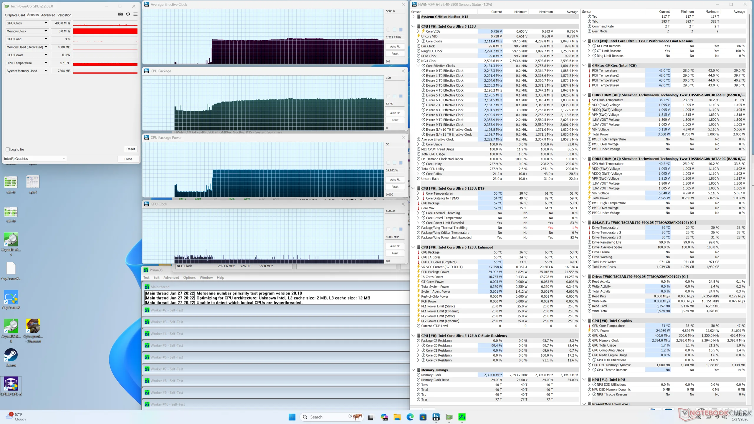
Task: Open the GPU-Z hamburger menu
Action: click(135, 14)
